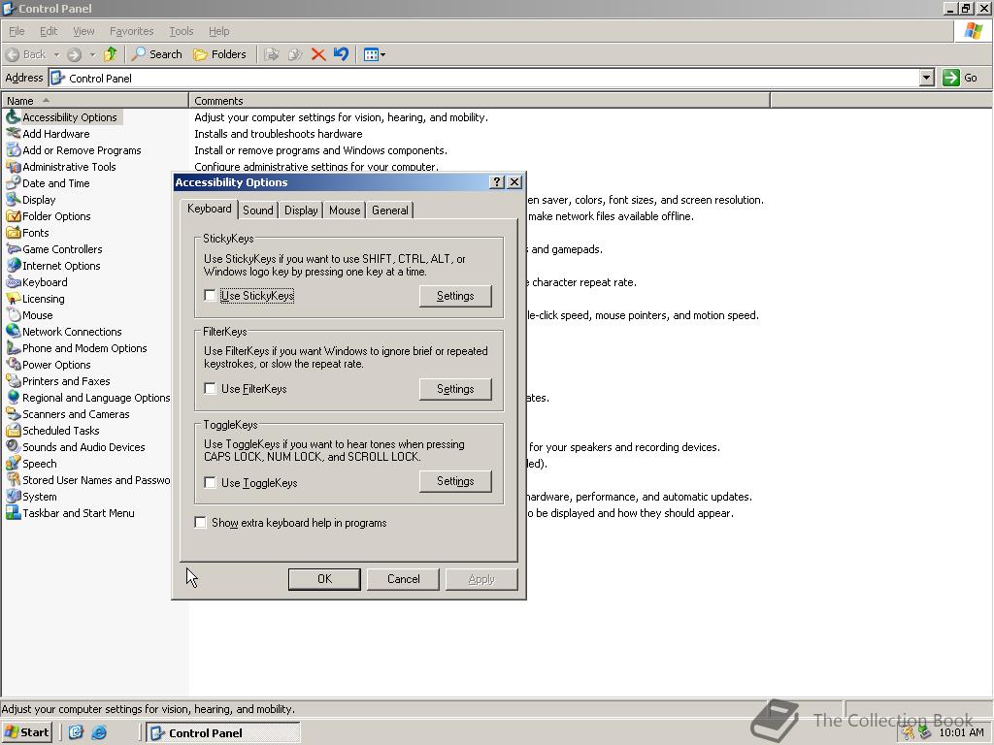Click the Undo toolbar icon
The image size is (994, 745).
341,54
